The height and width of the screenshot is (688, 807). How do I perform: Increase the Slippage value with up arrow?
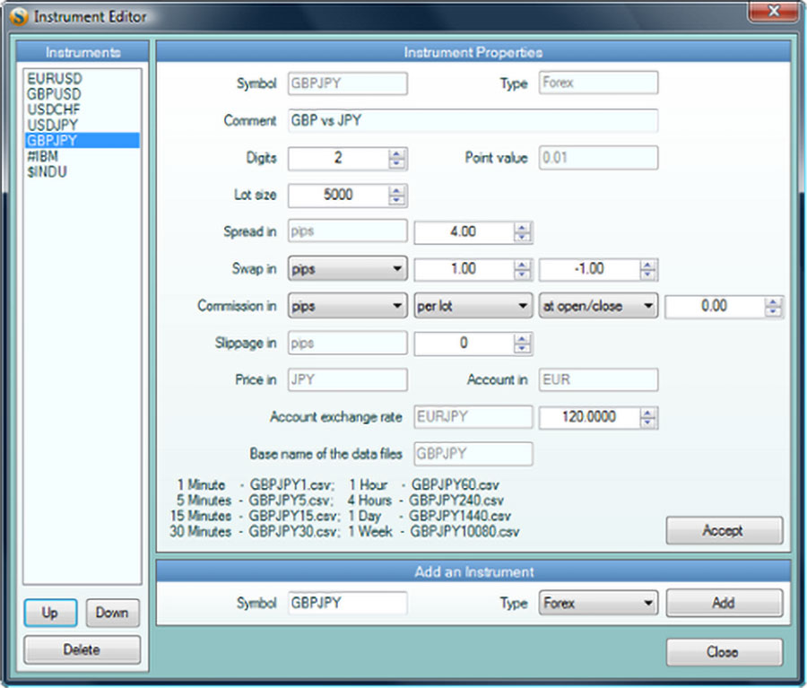(523, 339)
